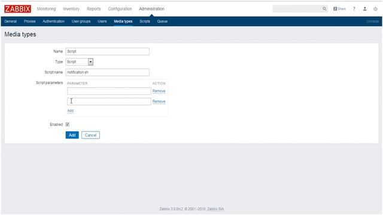Open the Share link icon

(x=339, y=9)
